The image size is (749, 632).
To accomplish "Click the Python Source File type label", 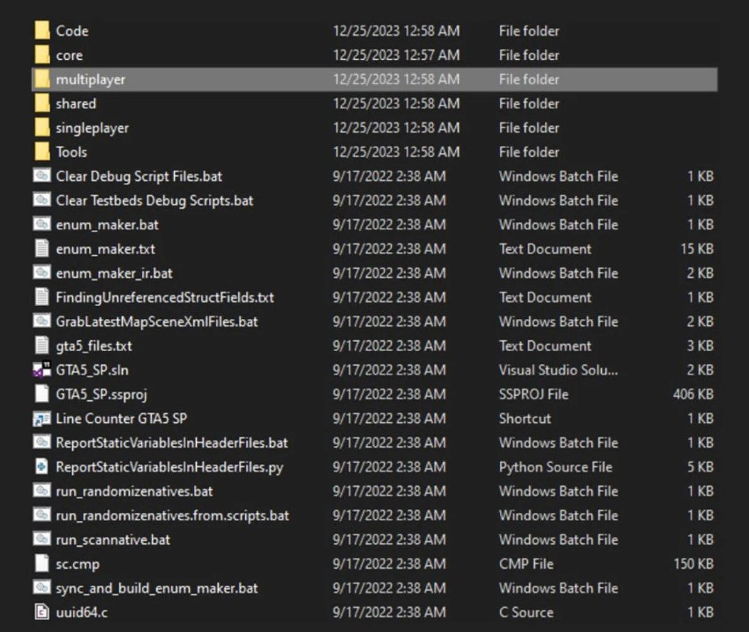I will click(556, 467).
